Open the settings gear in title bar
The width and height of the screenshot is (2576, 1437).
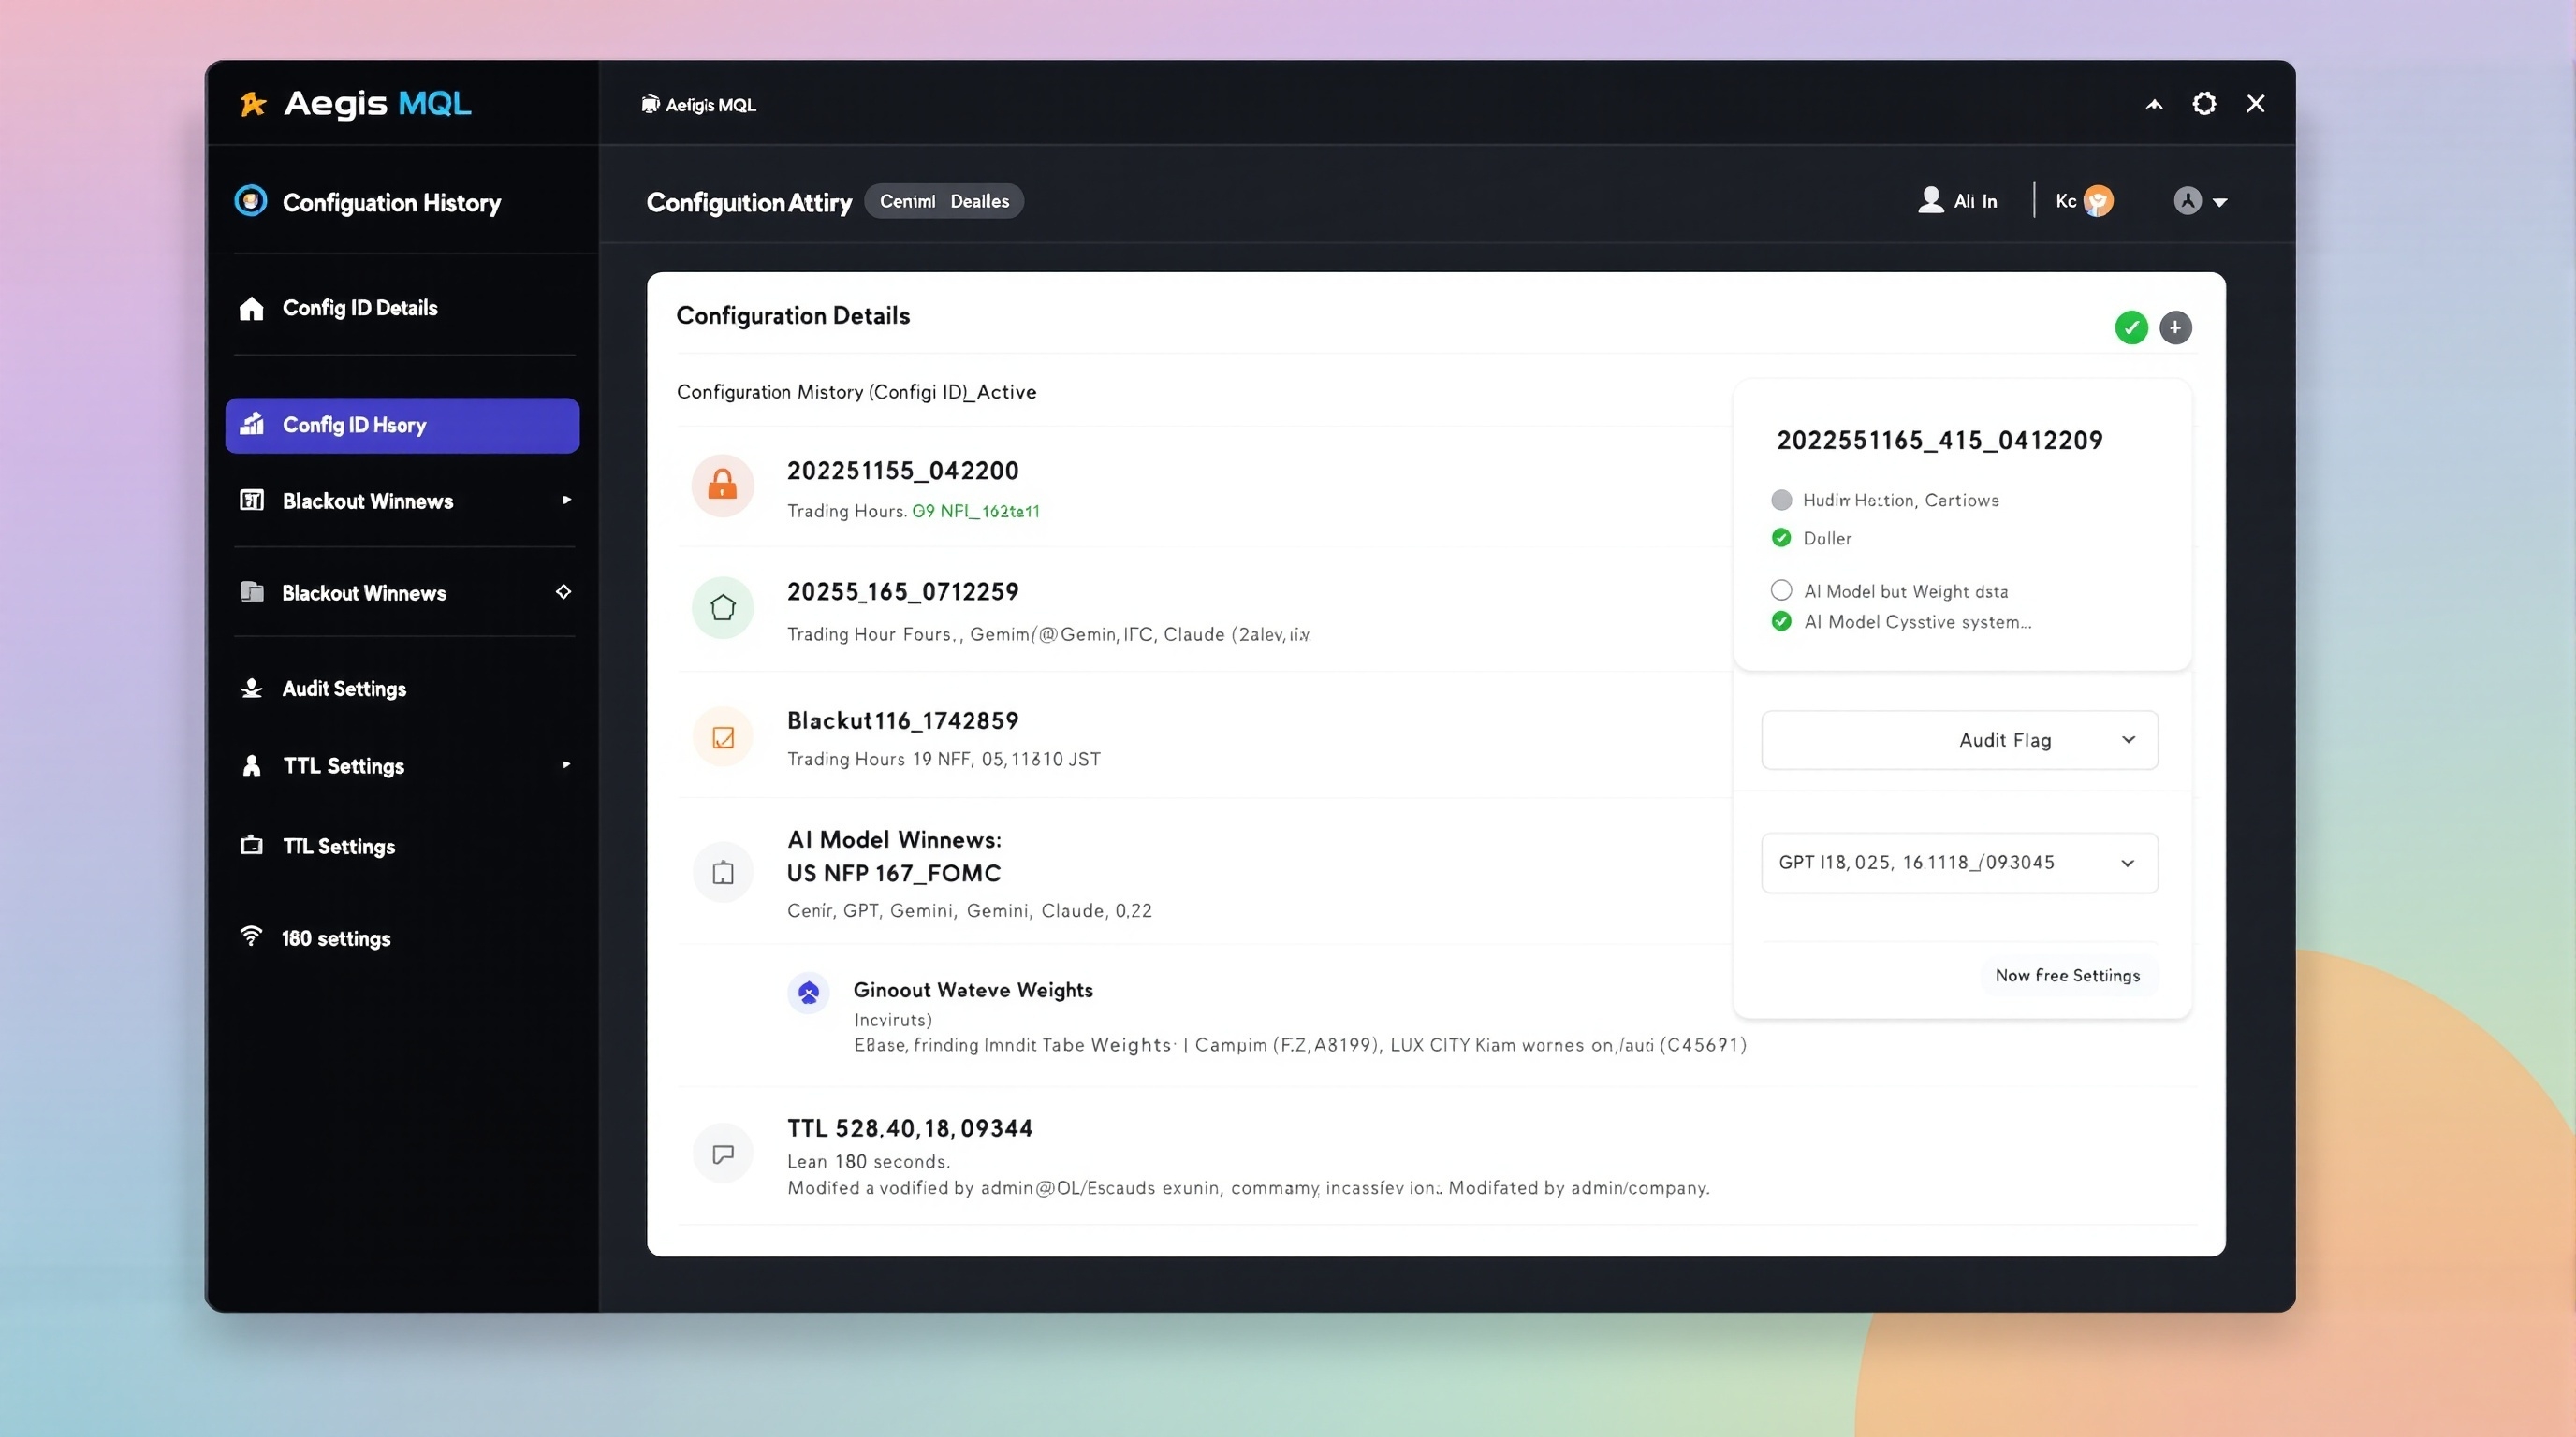2204,104
